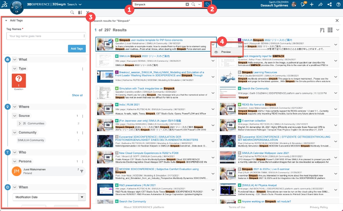This screenshot has width=343, height=211.
Task: Click the When category clock icon
Action: [x=8, y=187]
